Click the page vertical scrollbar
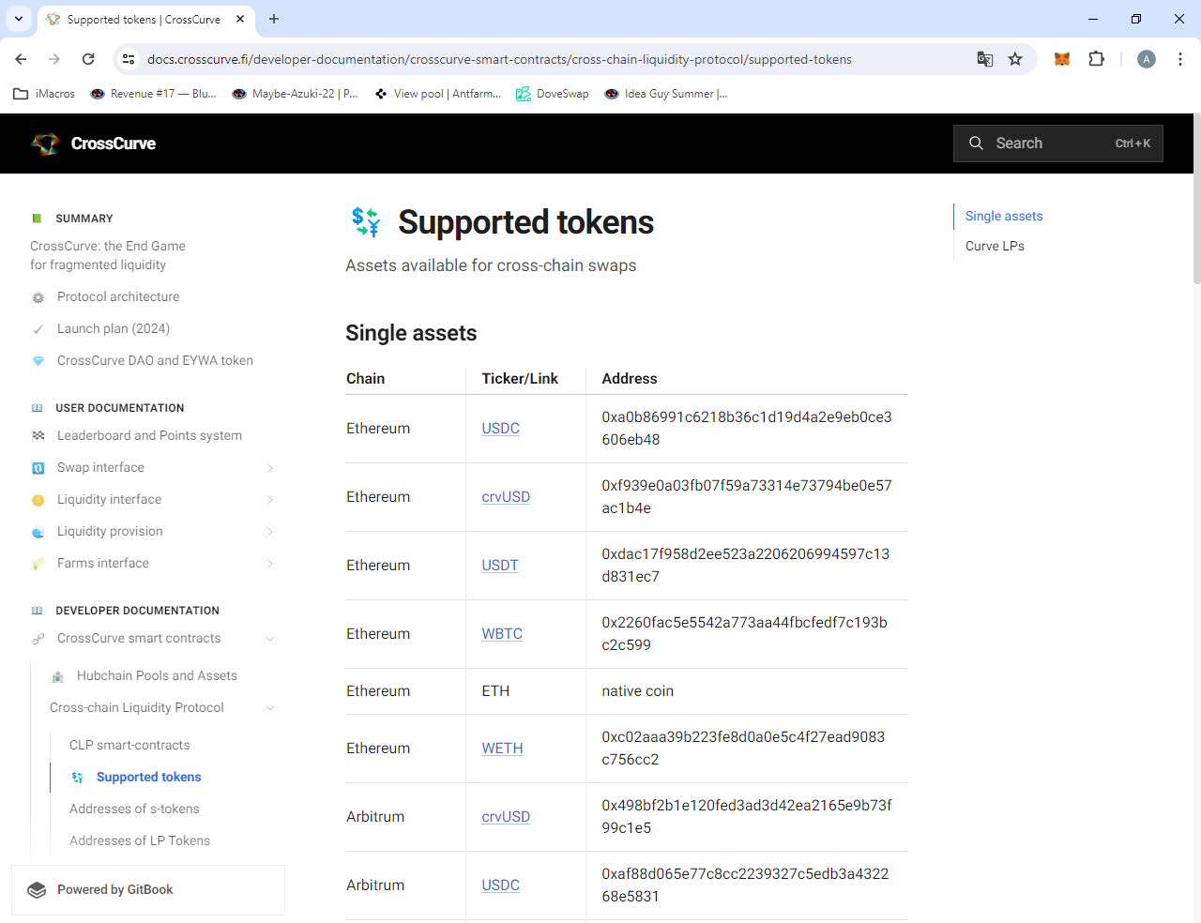Image resolution: width=1201 pixels, height=923 pixels. 1197,199
